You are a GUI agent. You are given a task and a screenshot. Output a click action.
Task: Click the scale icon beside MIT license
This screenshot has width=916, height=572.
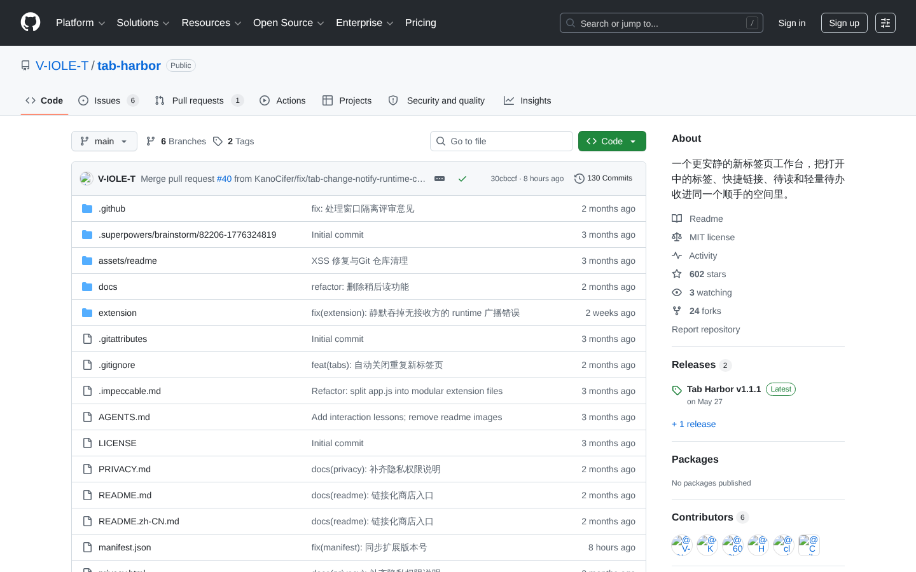[x=677, y=237]
